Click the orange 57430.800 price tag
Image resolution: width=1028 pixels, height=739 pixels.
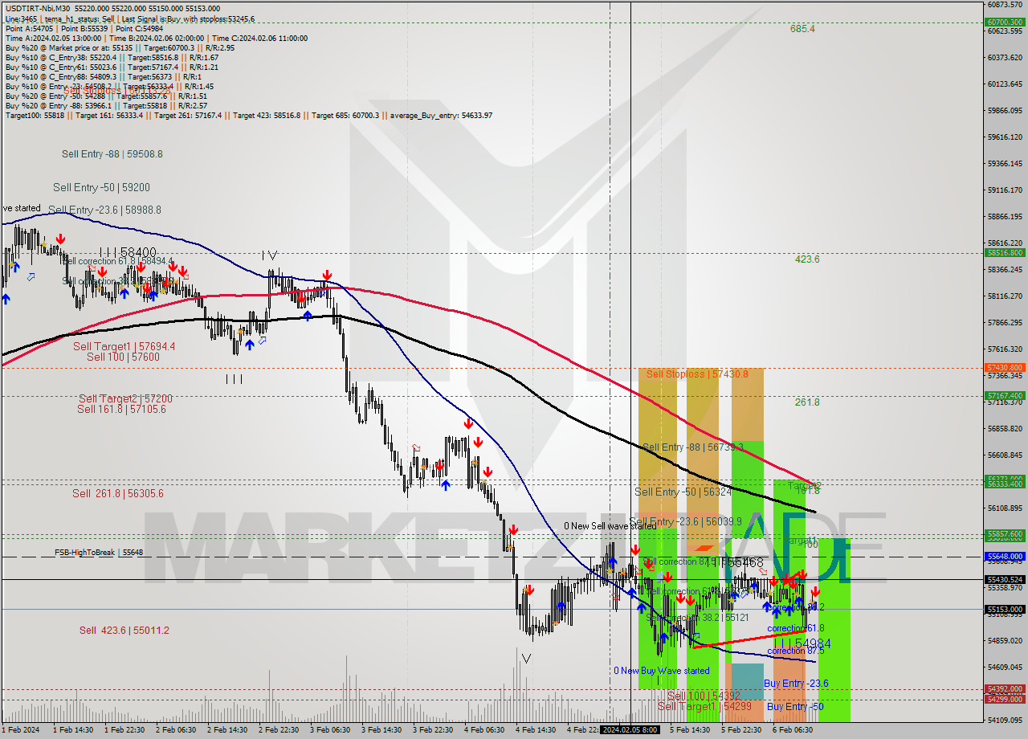click(1004, 367)
